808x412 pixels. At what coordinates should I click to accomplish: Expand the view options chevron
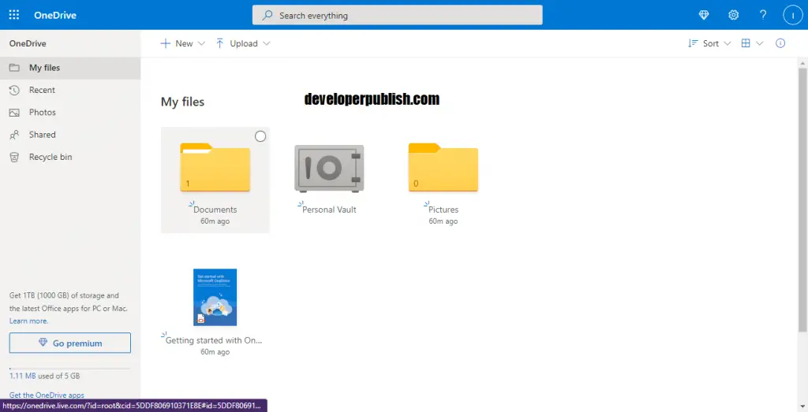click(760, 43)
